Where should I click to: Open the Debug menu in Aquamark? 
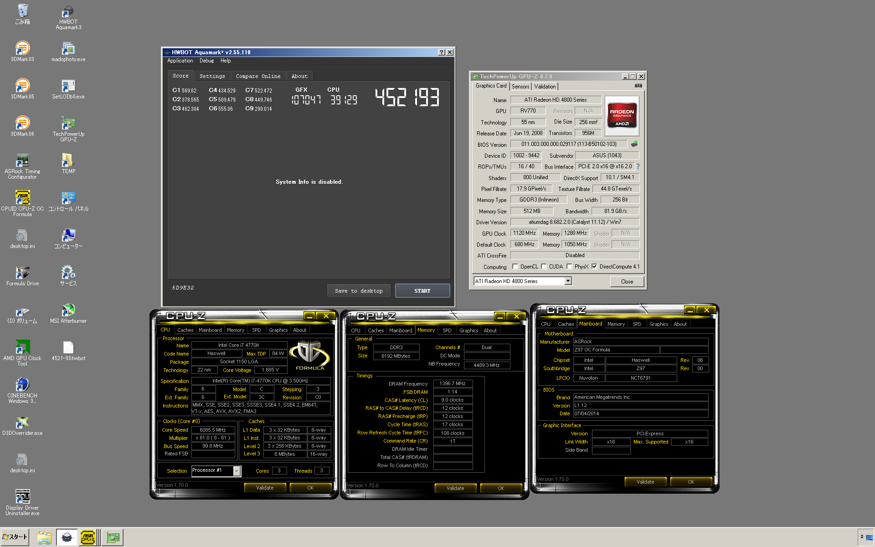[206, 61]
